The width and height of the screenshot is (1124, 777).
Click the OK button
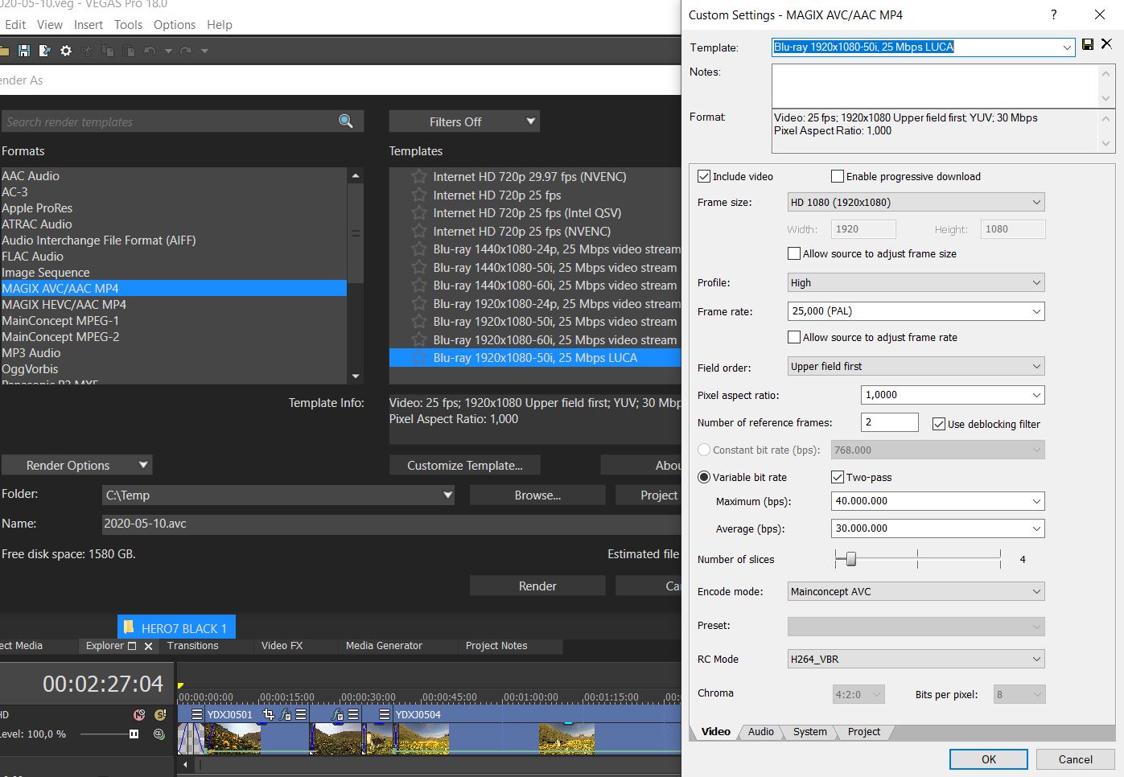(x=989, y=759)
